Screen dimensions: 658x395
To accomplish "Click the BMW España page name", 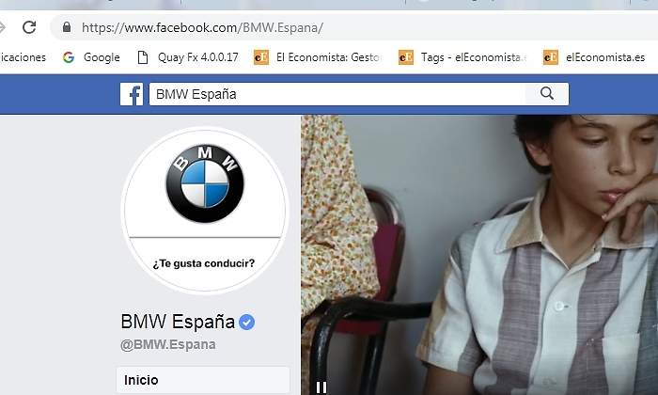I will pyautogui.click(x=178, y=322).
